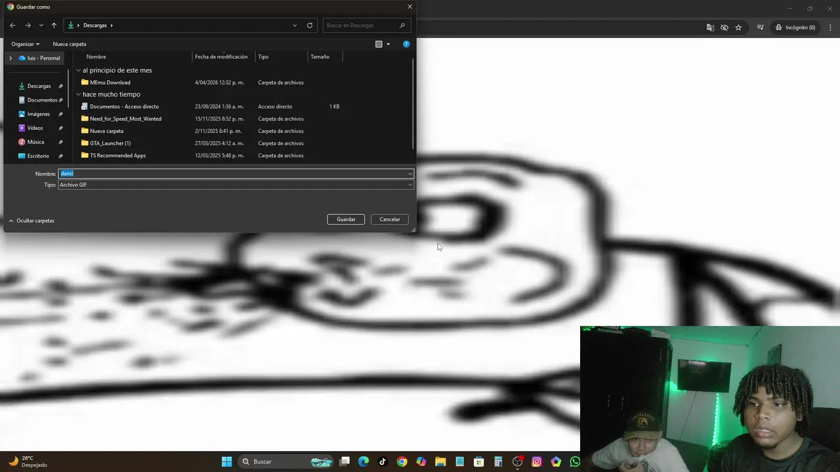Open TikTok from the taskbar
The width and height of the screenshot is (840, 472).
pos(383,462)
